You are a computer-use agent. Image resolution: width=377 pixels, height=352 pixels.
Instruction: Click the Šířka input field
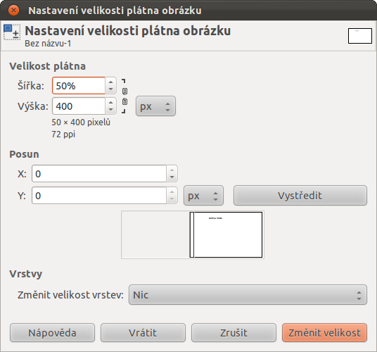point(79,86)
